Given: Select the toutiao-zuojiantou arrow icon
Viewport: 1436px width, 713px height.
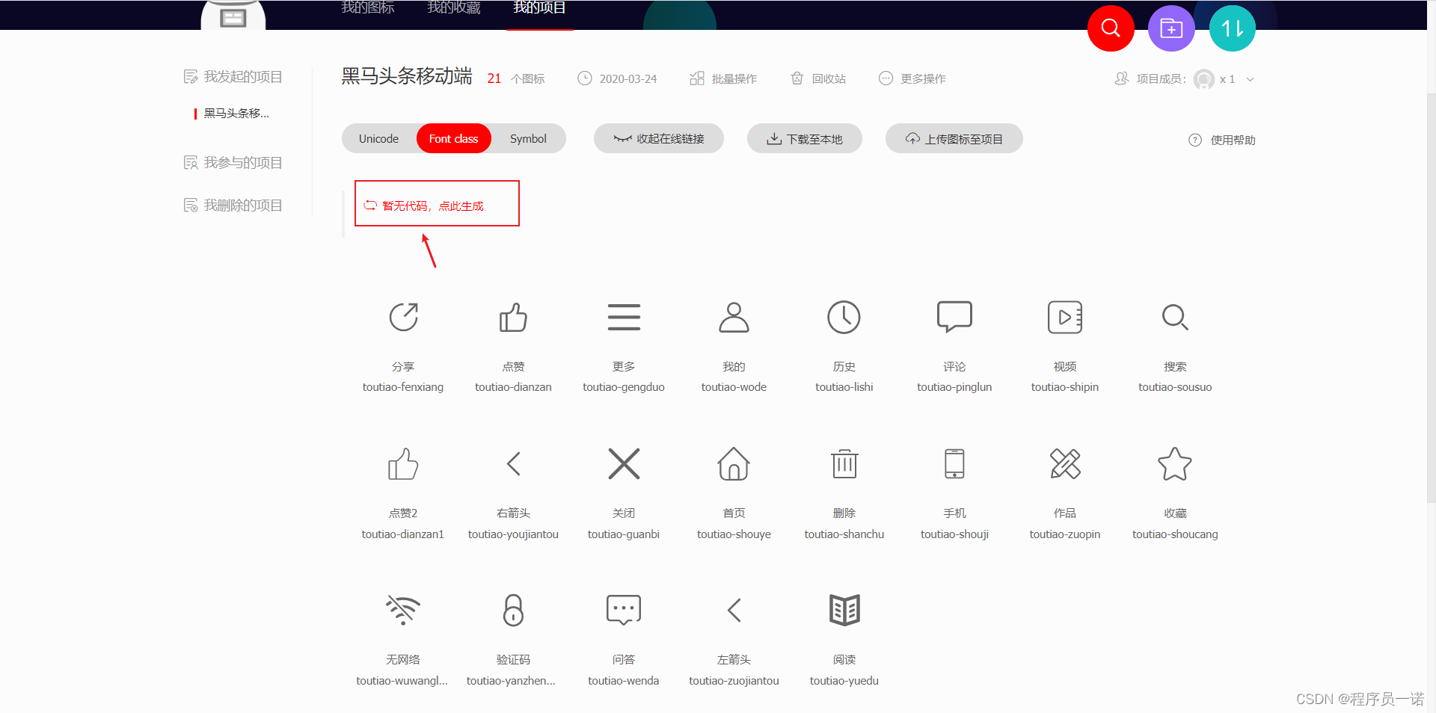Looking at the screenshot, I should (734, 610).
